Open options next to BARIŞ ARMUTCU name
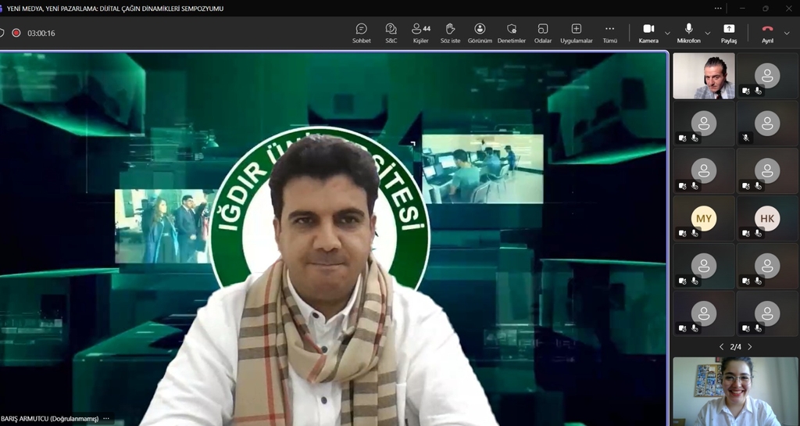Image resolution: width=800 pixels, height=426 pixels. pos(106,419)
